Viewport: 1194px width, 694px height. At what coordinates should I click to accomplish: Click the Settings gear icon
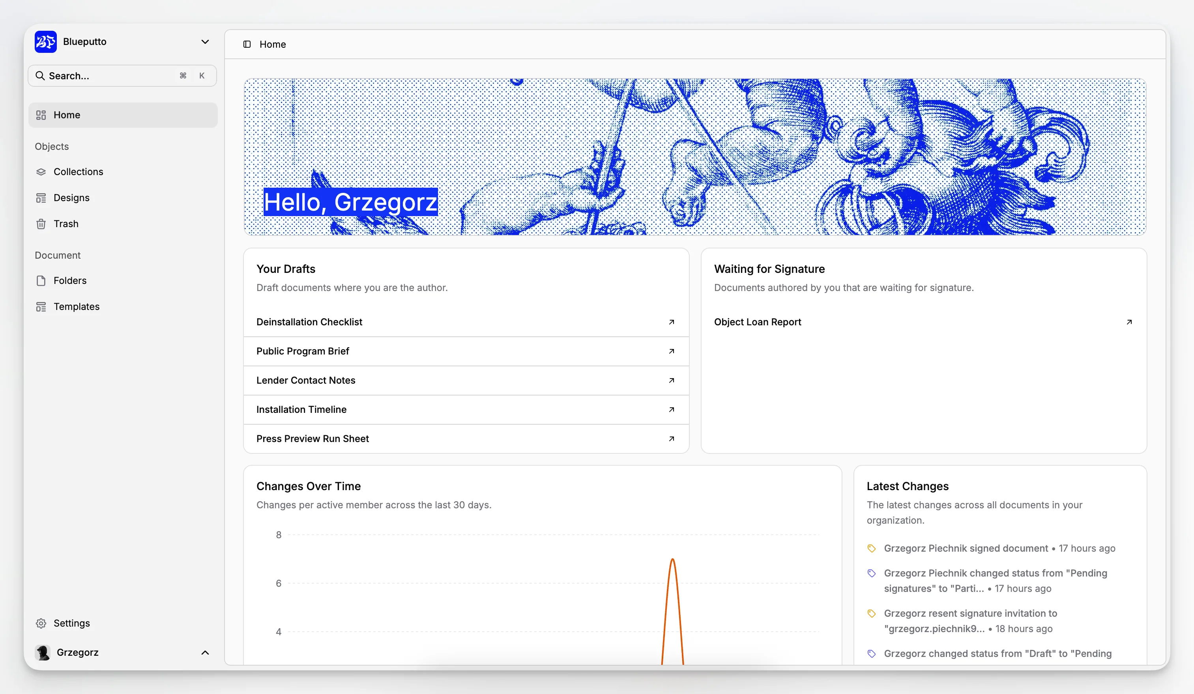click(41, 623)
